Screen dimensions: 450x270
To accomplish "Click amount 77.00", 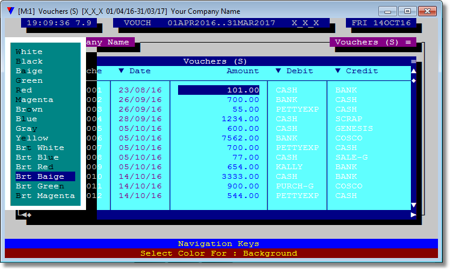I will click(245, 157).
